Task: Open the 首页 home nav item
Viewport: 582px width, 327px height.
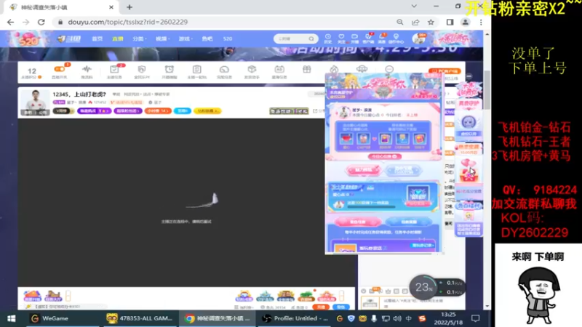Action: [x=97, y=39]
